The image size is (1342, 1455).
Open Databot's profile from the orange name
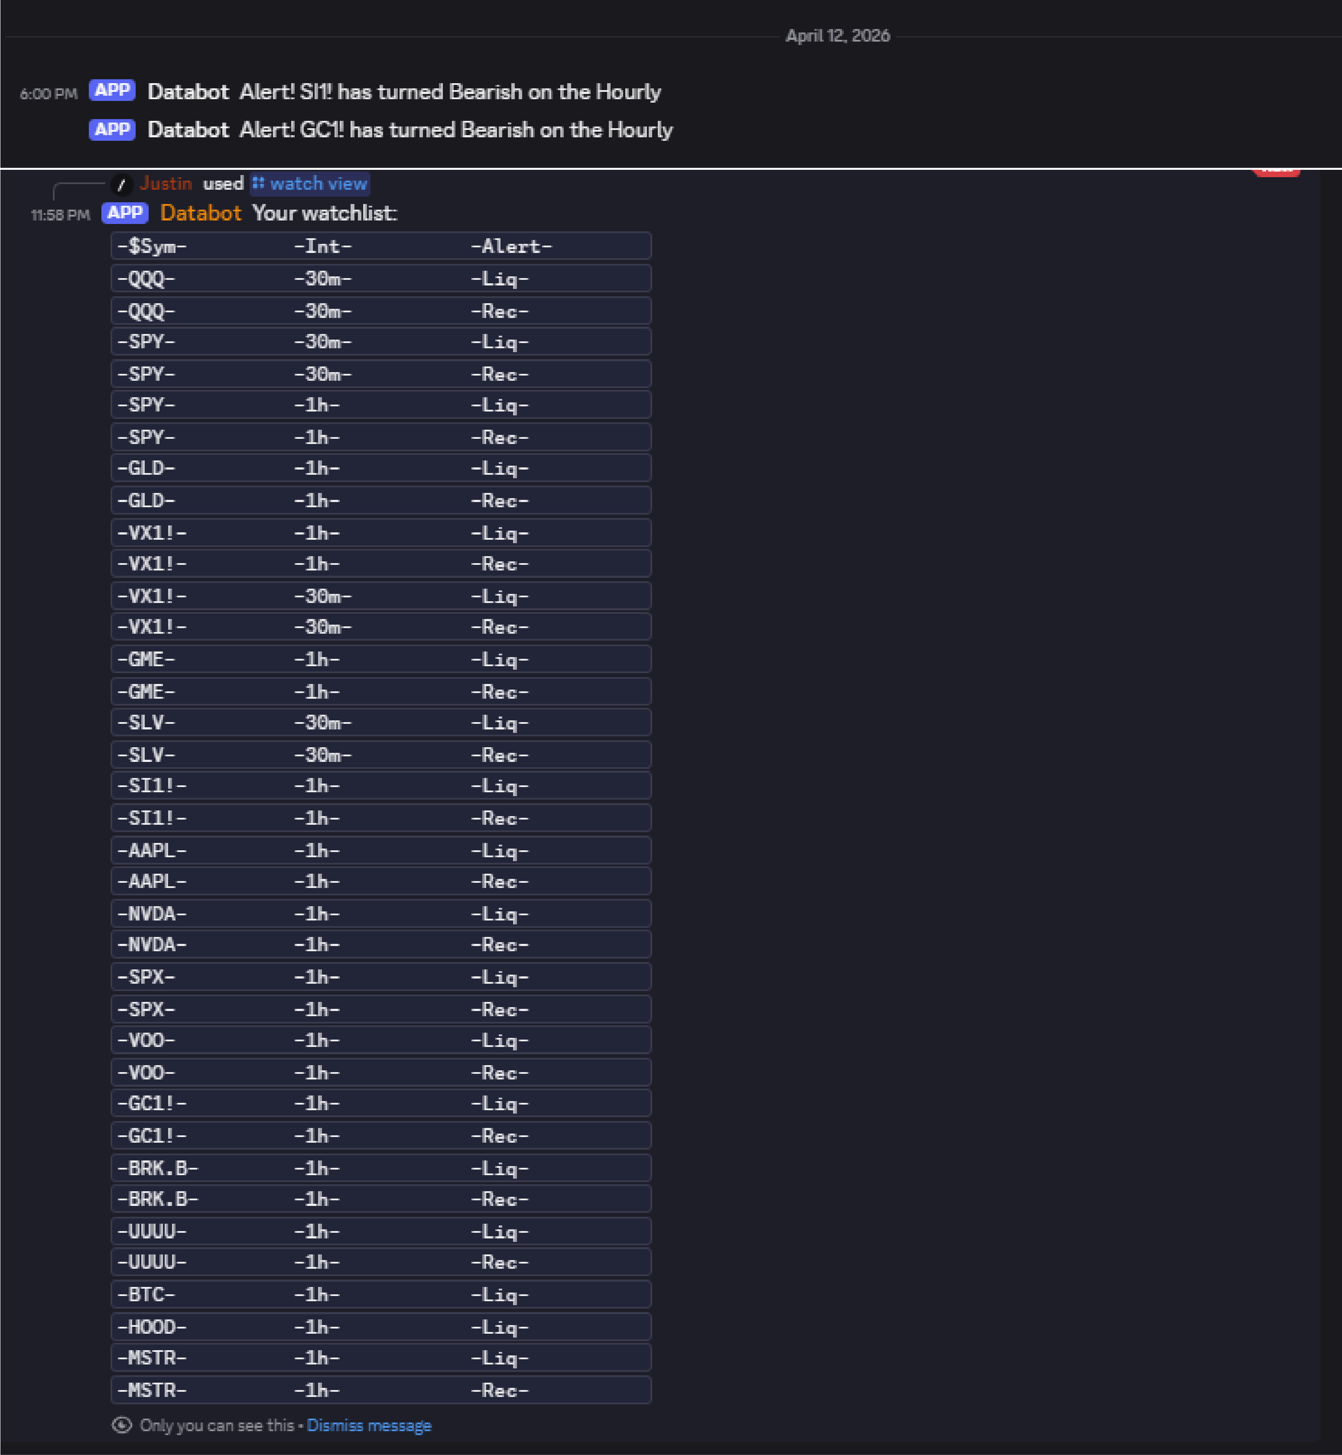pyautogui.click(x=201, y=213)
